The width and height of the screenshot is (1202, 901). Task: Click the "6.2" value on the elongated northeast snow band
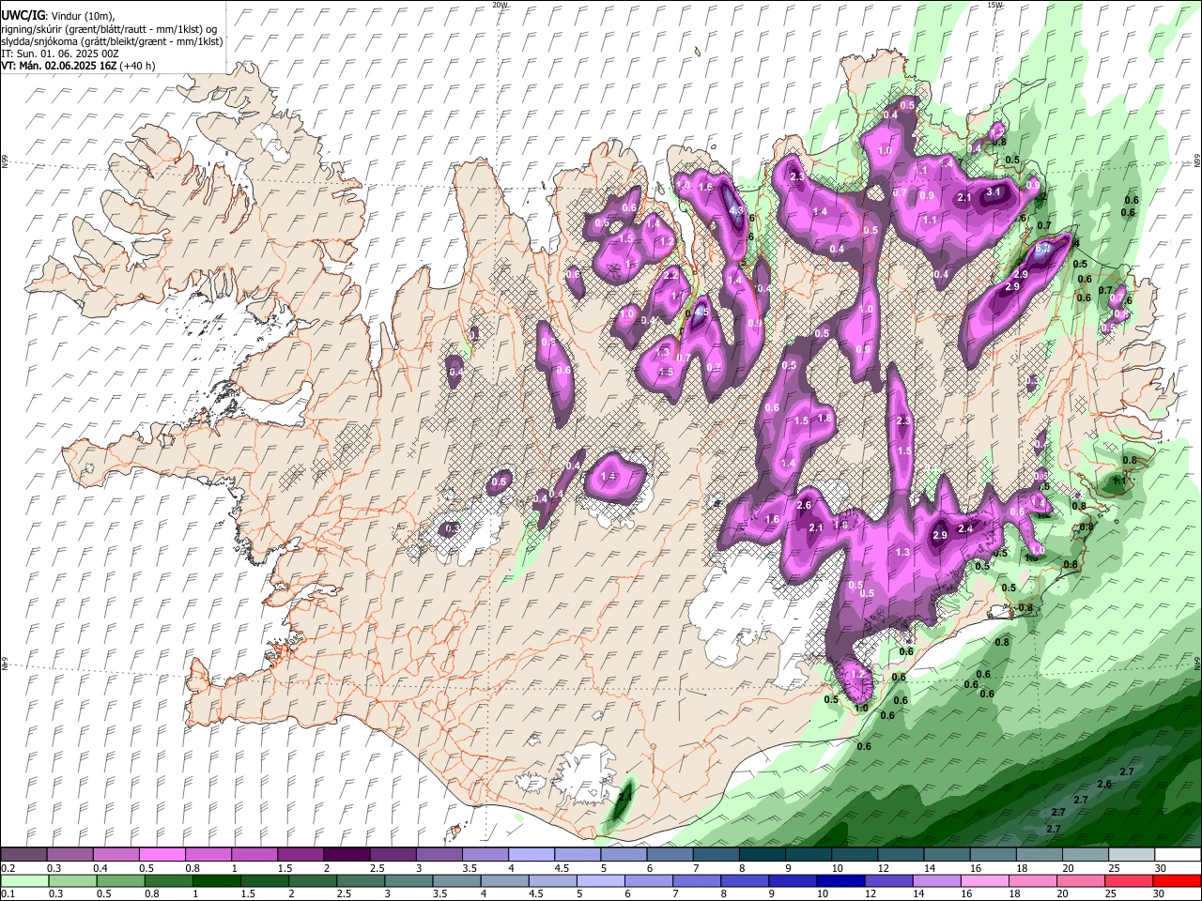(1042, 249)
